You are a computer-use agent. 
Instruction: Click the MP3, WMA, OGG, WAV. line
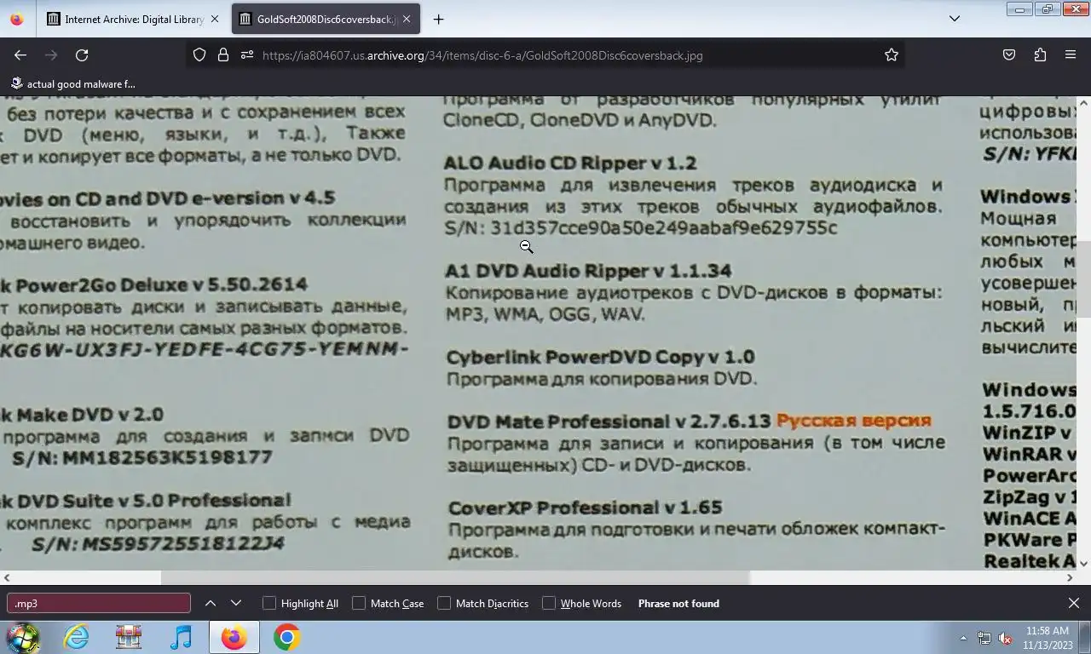coord(545,315)
